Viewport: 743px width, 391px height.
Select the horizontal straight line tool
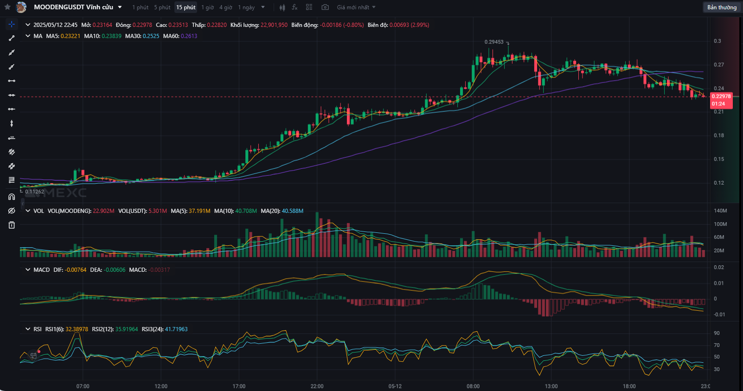[12, 95]
